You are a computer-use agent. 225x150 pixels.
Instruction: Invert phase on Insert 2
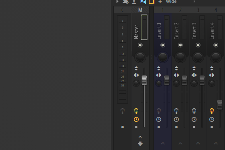[x=176, y=68]
